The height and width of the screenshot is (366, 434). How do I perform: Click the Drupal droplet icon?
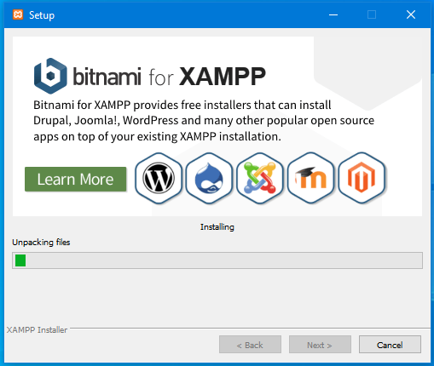pos(209,179)
